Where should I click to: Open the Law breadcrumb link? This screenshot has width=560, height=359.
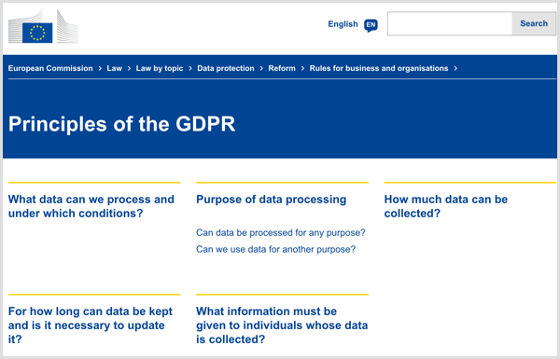[114, 68]
